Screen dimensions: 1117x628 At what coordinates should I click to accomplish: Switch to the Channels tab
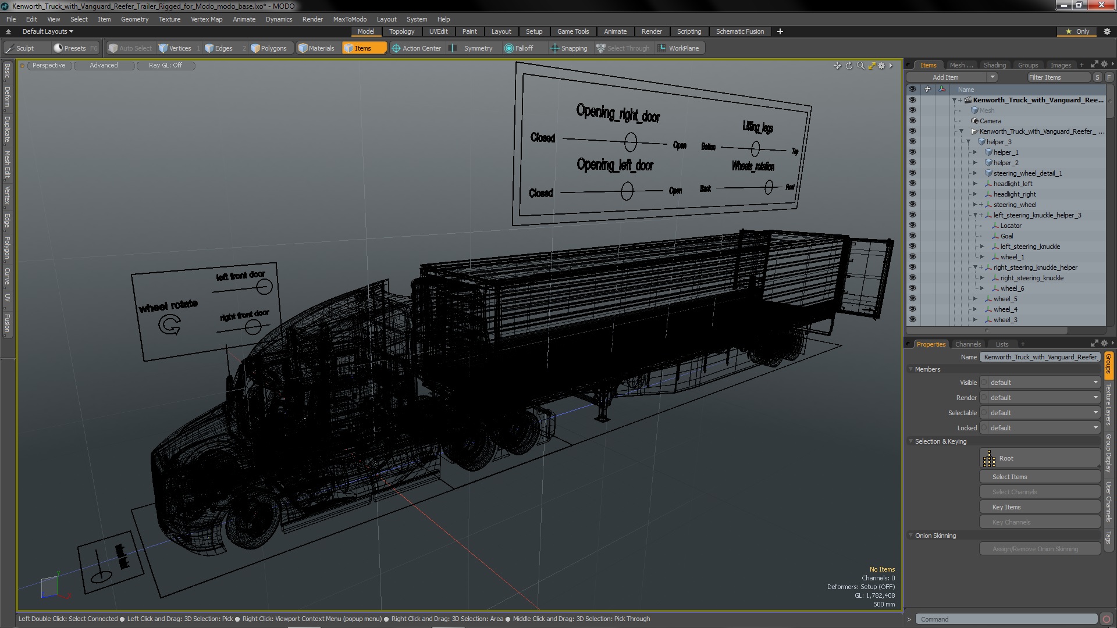(x=968, y=344)
